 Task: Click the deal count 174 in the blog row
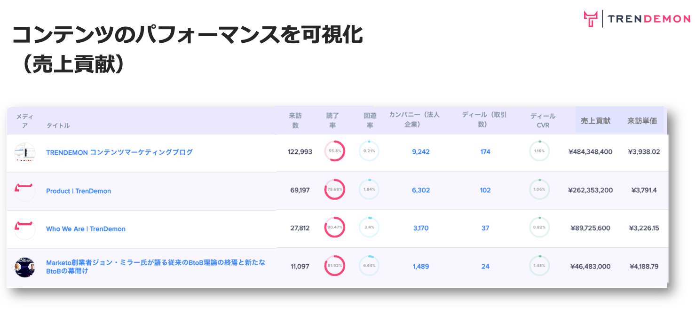click(485, 151)
